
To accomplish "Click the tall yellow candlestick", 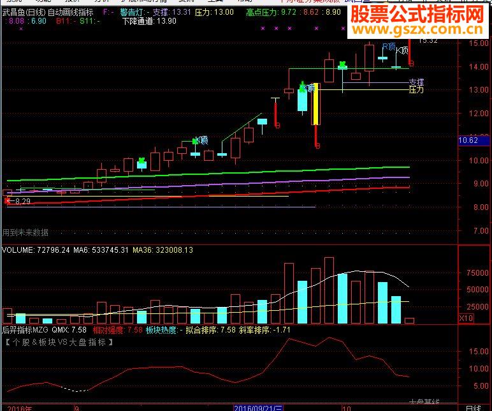I will click(x=316, y=104).
